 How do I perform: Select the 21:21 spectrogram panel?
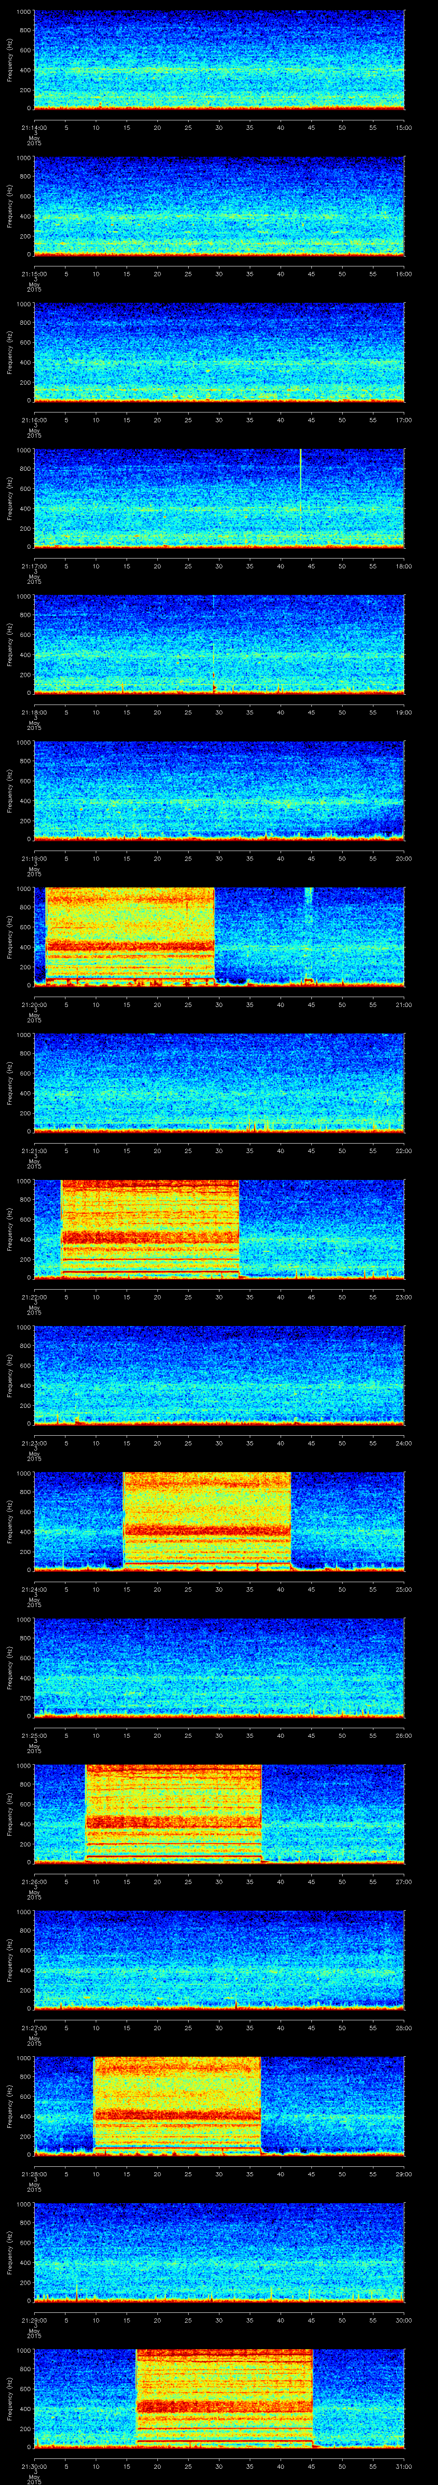[x=219, y=1083]
